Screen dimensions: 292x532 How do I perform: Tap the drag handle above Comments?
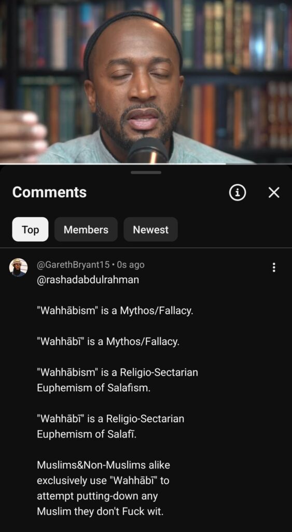(146, 172)
